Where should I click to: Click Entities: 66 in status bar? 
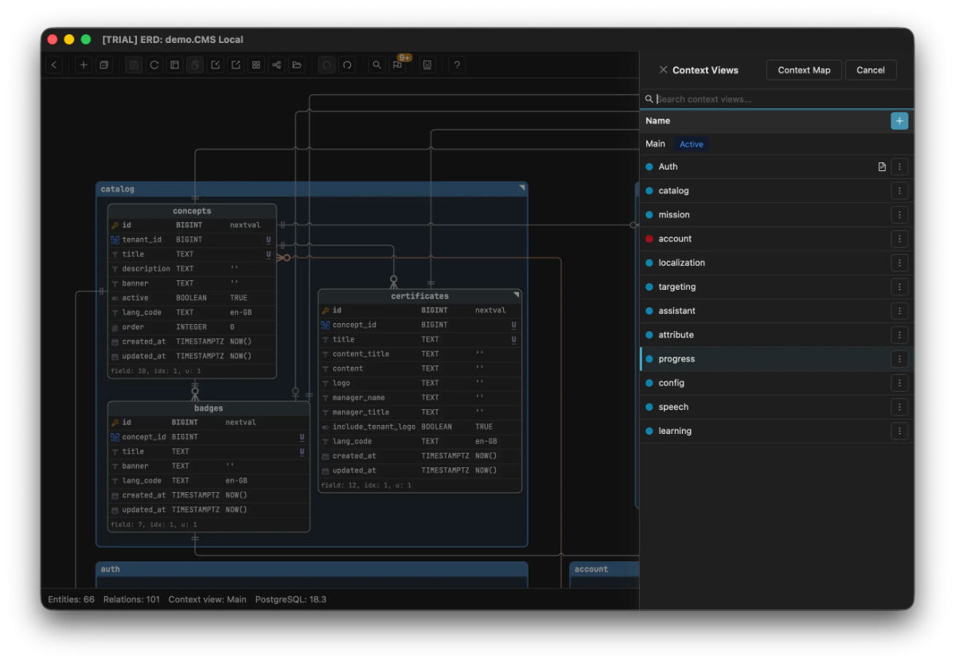[x=71, y=600]
